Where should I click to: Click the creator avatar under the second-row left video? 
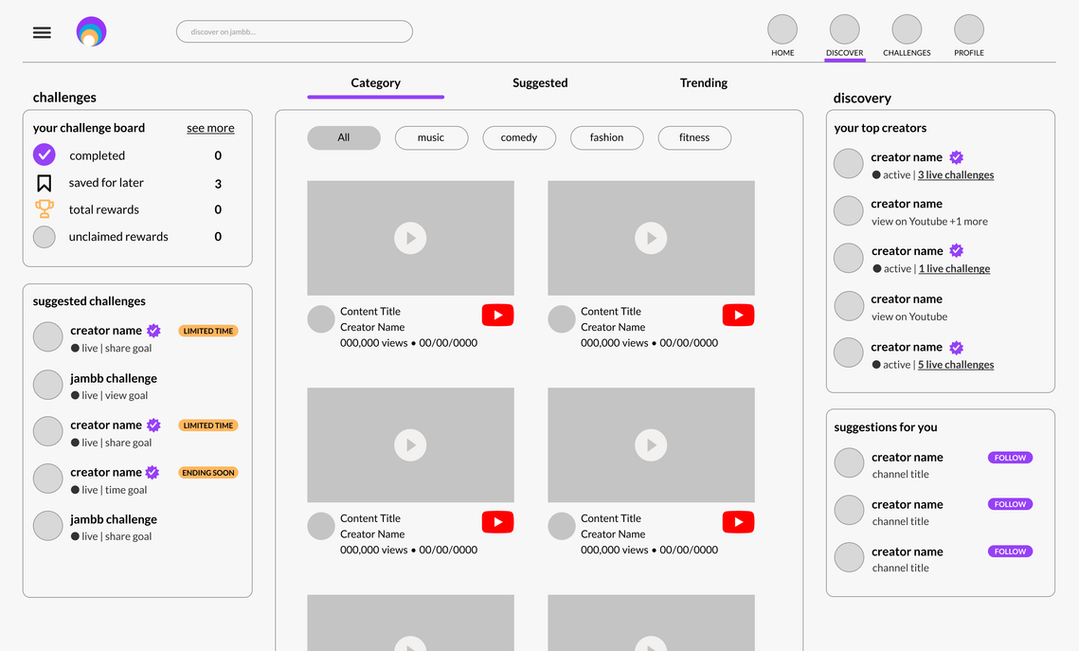tap(321, 527)
